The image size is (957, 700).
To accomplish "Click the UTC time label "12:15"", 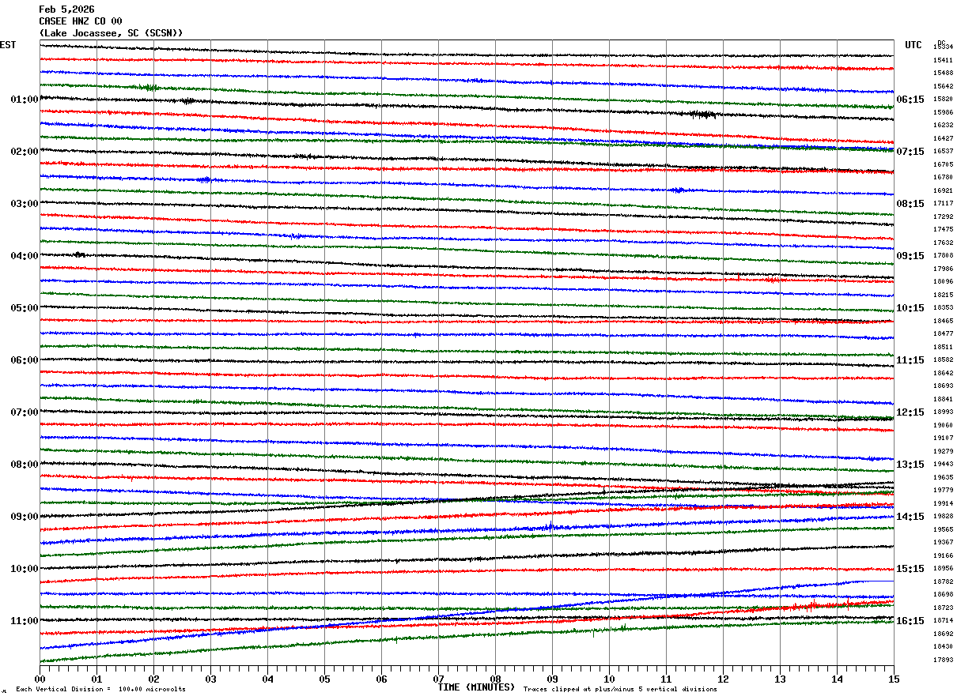I will pos(910,412).
